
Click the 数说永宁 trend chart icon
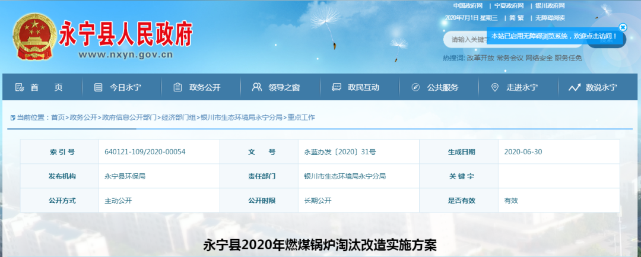574,87
